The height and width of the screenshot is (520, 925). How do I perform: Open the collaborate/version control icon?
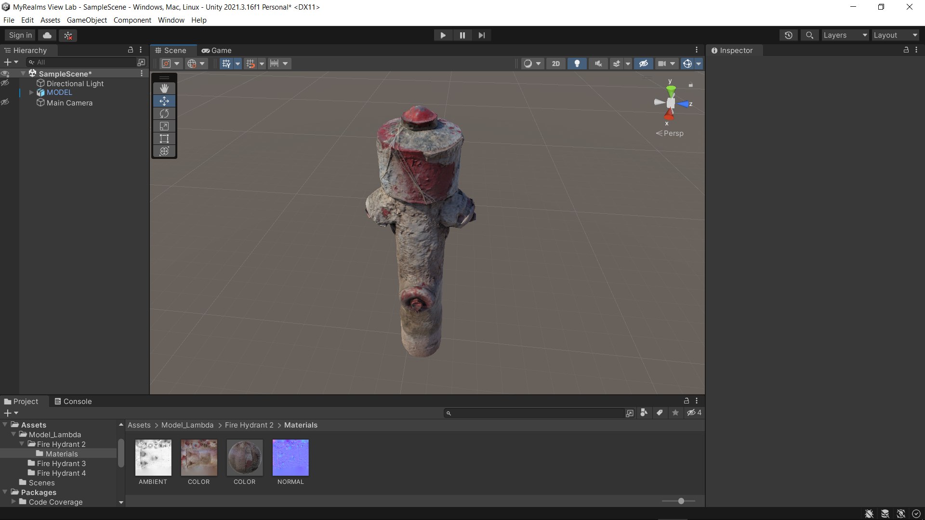[x=68, y=35]
